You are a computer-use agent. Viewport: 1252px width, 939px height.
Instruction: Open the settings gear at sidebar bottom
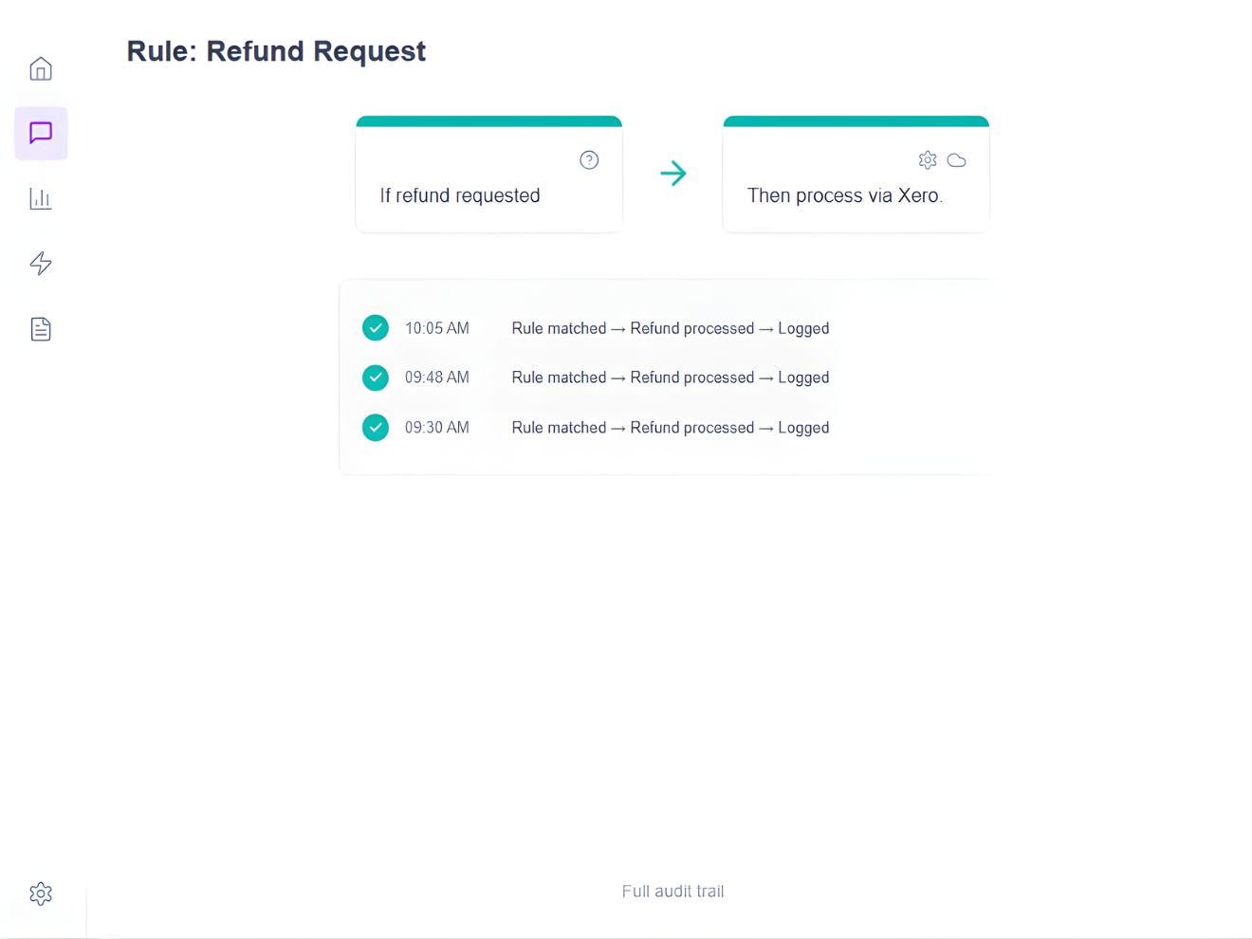pos(40,893)
